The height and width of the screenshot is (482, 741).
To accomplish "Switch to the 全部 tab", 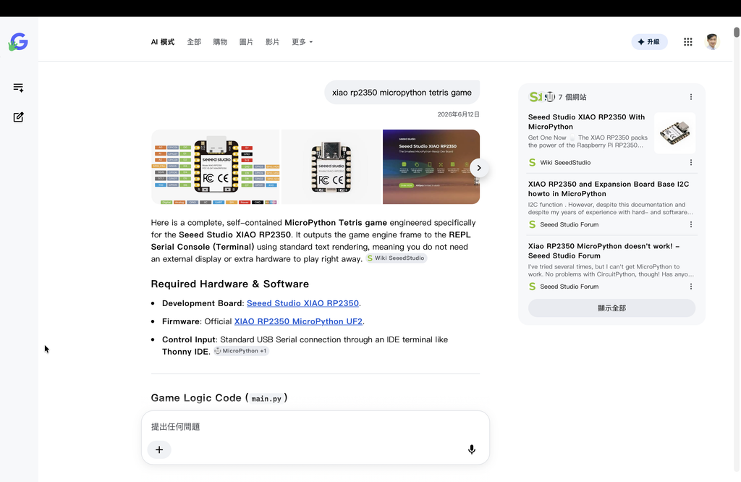I will click(x=194, y=42).
